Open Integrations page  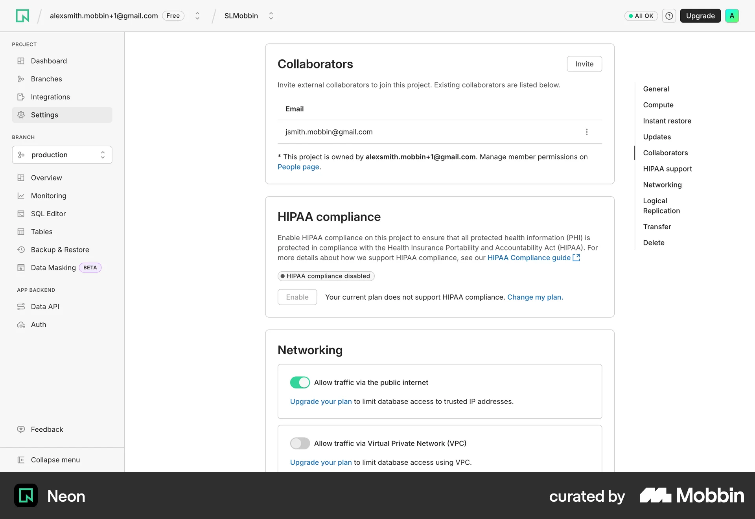click(62, 97)
